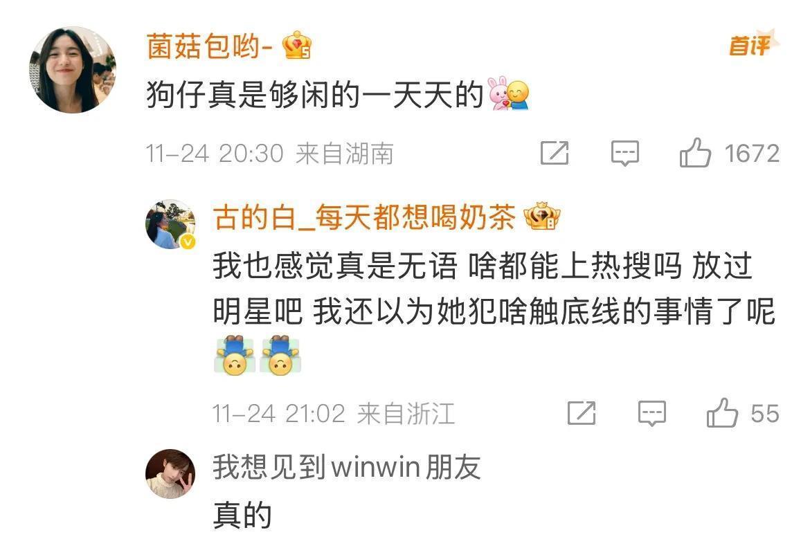Tap the repost icon on 古的白 reply
The image size is (810, 548).
tap(582, 412)
